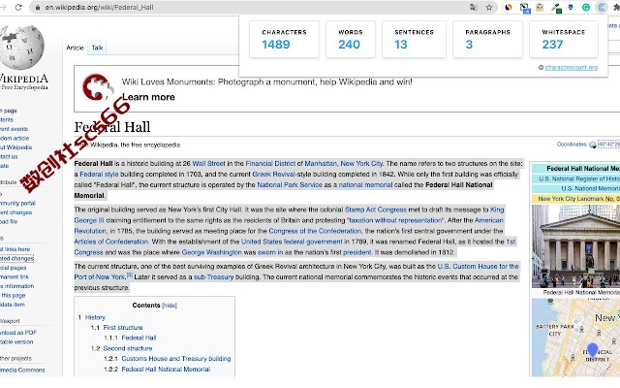Open the dark blue and orange extension icon
This screenshot has height=388, width=620.
point(509,7)
